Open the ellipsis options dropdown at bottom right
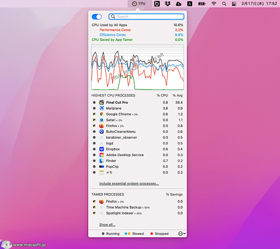Screen dimensions: 280x249 click(182, 234)
